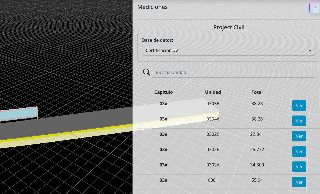
Task: Focus the Buscar Unidad search field
Action: pyautogui.click(x=234, y=72)
